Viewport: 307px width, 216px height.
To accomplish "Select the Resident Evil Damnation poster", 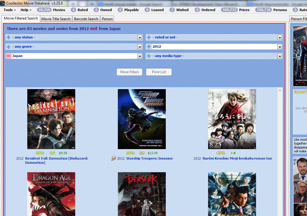I will tap(51, 119).
